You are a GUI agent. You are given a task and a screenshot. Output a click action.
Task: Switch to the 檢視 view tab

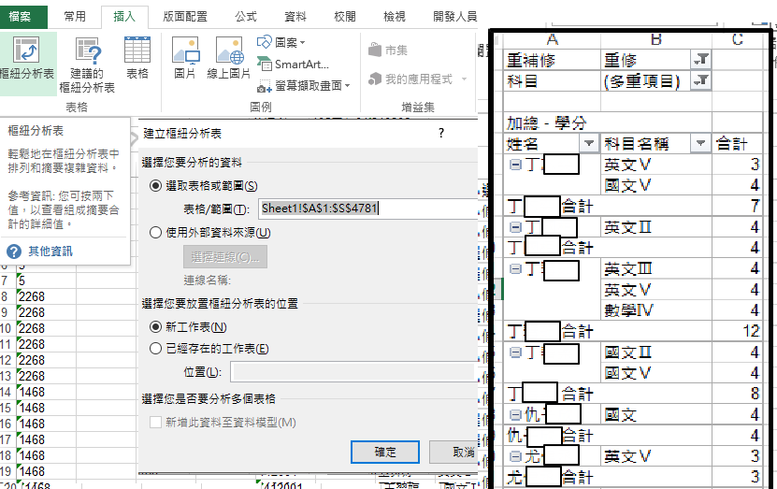coord(395,17)
